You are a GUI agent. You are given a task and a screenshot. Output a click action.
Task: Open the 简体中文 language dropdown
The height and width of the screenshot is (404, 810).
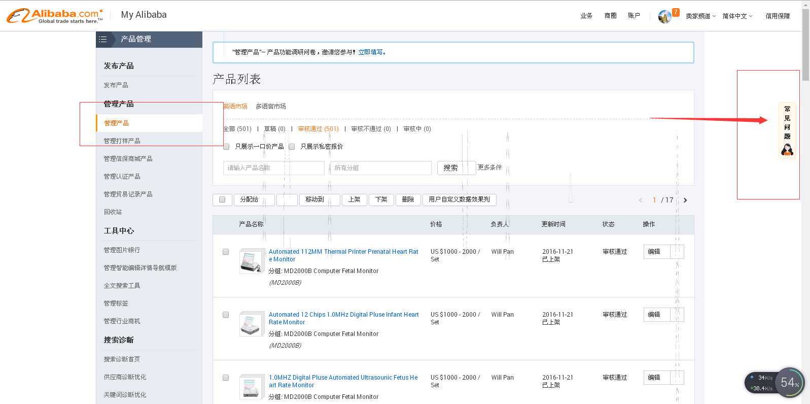[x=737, y=16]
